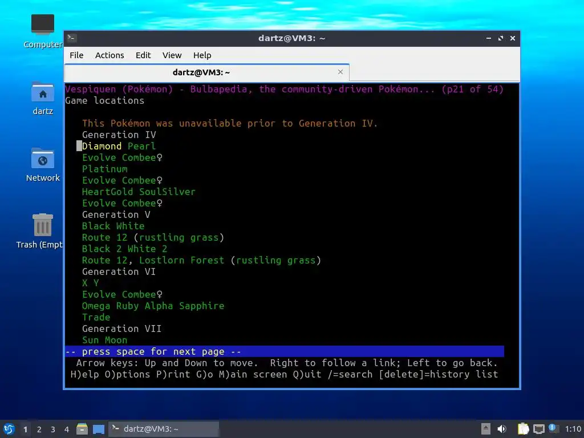Select the dartz home folder icon
Viewport: 584px width, 438px height.
click(43, 98)
